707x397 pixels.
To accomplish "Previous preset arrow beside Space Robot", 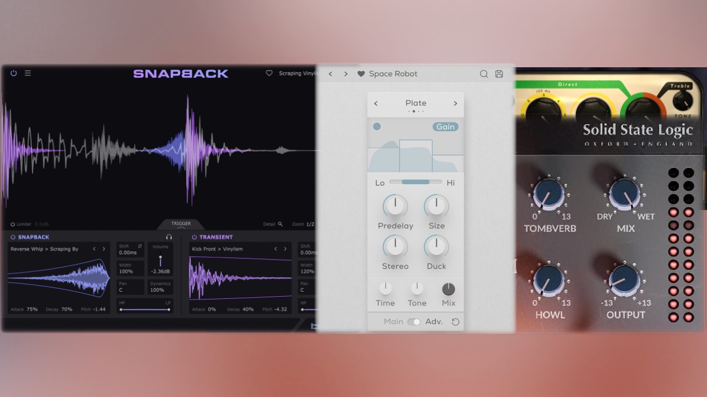I will coord(330,74).
